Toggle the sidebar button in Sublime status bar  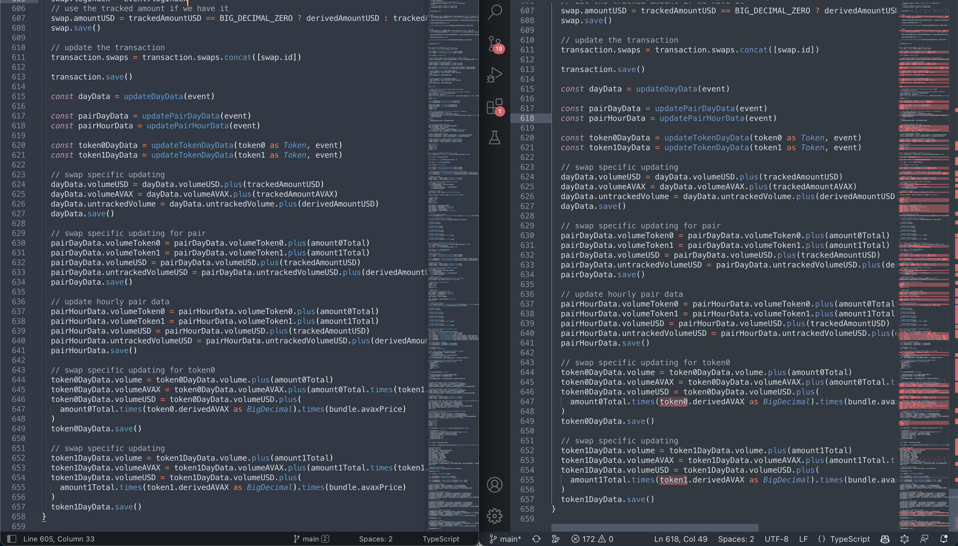(x=12, y=539)
